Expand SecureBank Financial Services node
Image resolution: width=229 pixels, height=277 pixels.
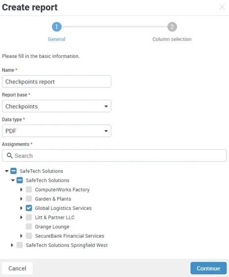pyautogui.click(x=21, y=236)
